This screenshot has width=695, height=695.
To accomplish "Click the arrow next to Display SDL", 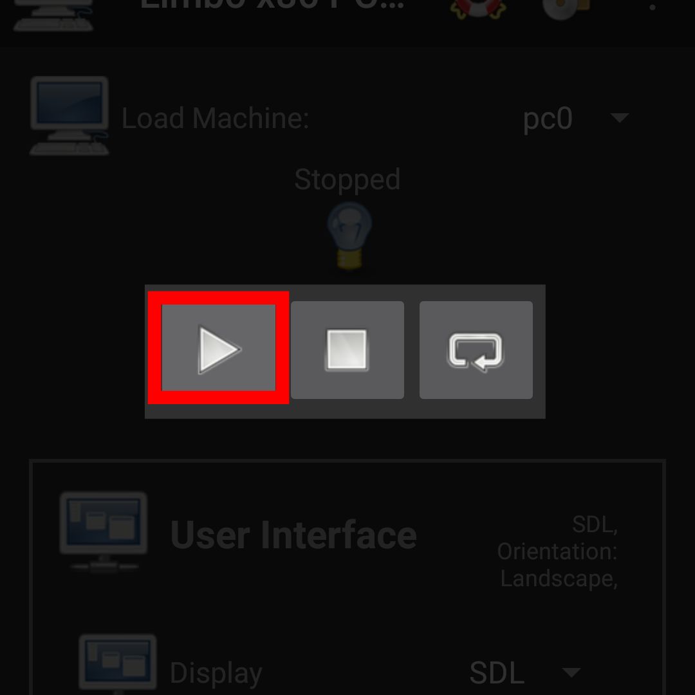I will point(571,672).
